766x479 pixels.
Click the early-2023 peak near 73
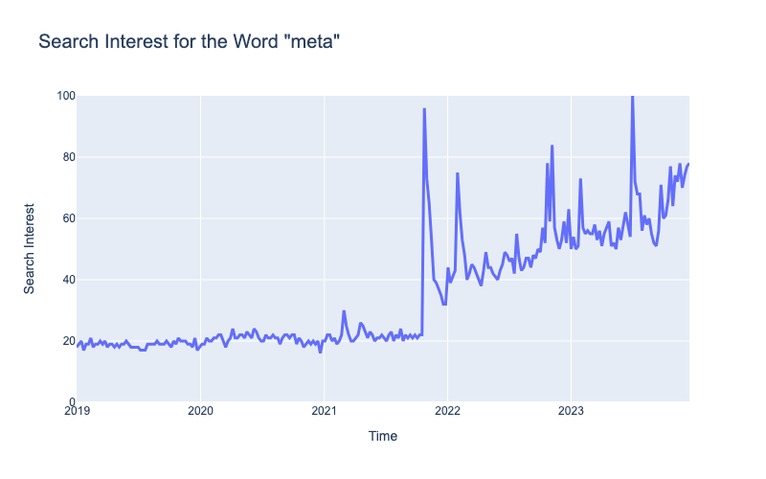[x=580, y=179]
